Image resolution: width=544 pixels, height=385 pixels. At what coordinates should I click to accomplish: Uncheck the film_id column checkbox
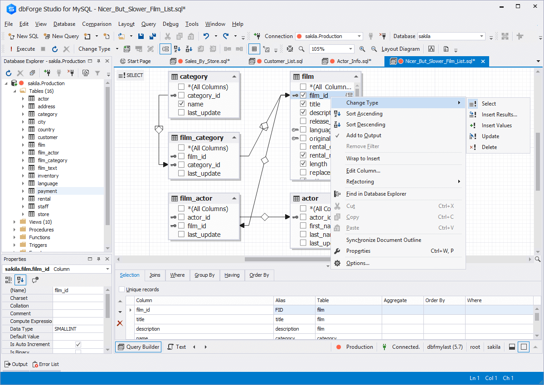coord(303,95)
